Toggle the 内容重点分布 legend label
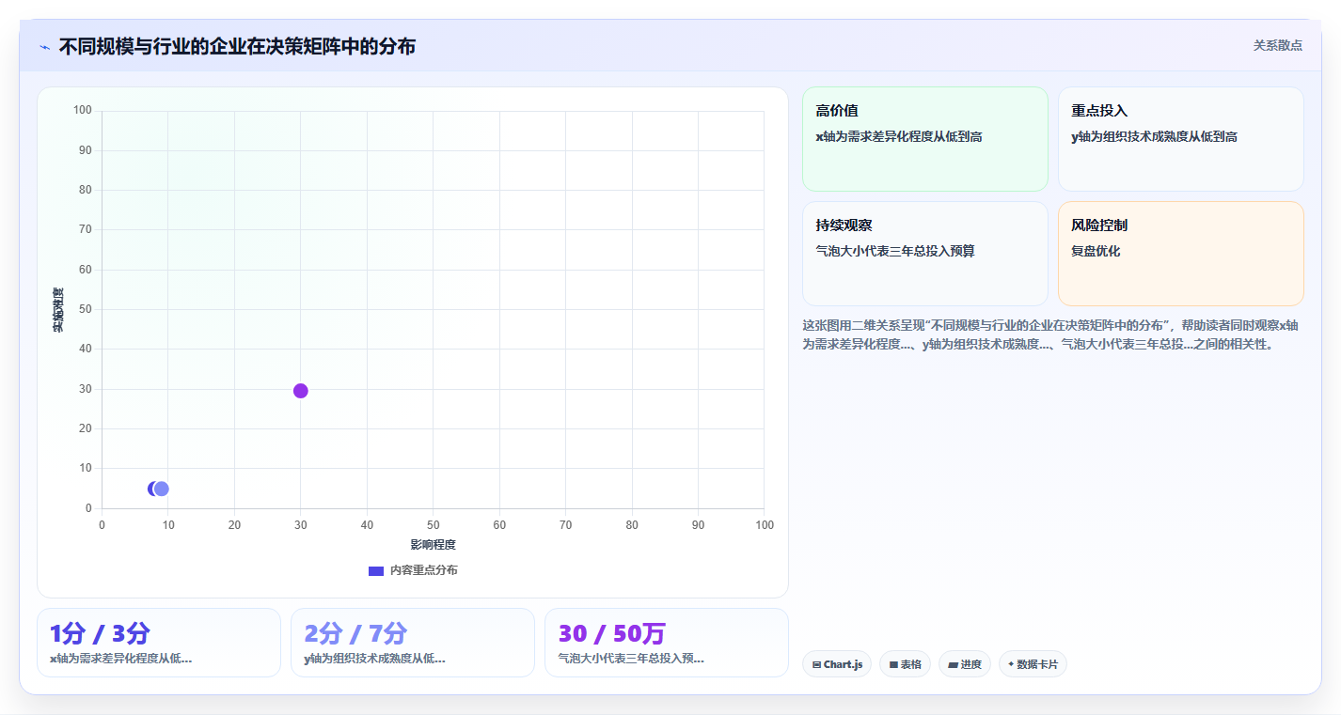Viewport: 1341px width, 715px height. (424, 571)
